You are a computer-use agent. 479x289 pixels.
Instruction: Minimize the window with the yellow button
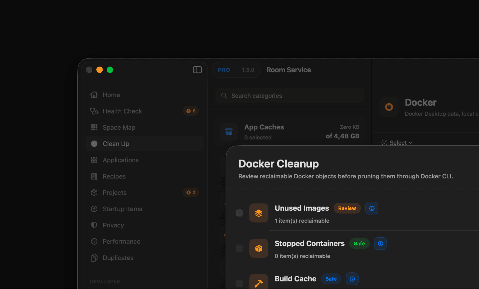[x=99, y=70]
